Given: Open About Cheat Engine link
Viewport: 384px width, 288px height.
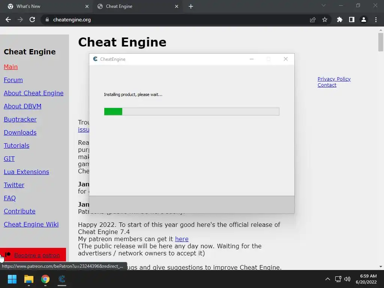Looking at the screenshot, I should (x=33, y=93).
